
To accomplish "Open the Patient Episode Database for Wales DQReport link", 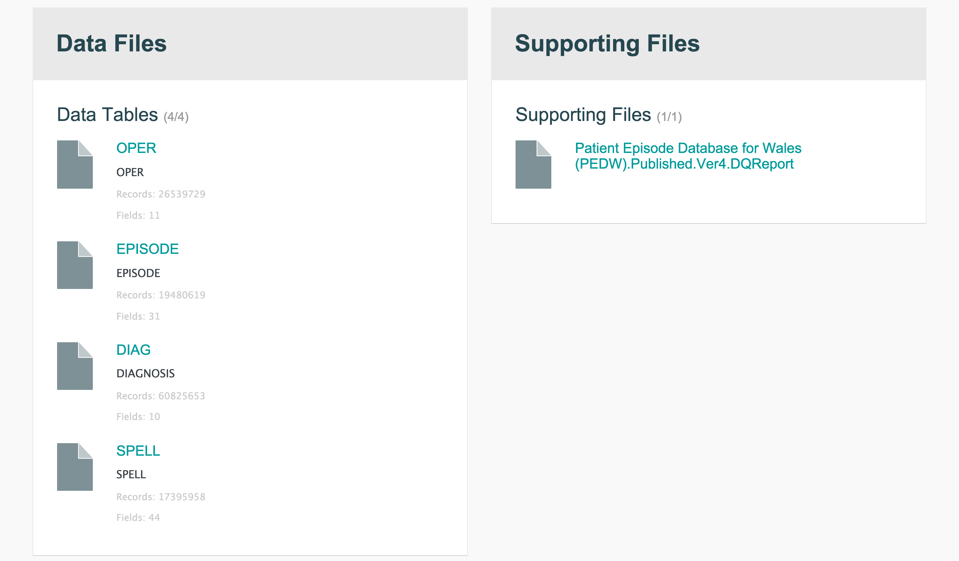I will pos(688,156).
